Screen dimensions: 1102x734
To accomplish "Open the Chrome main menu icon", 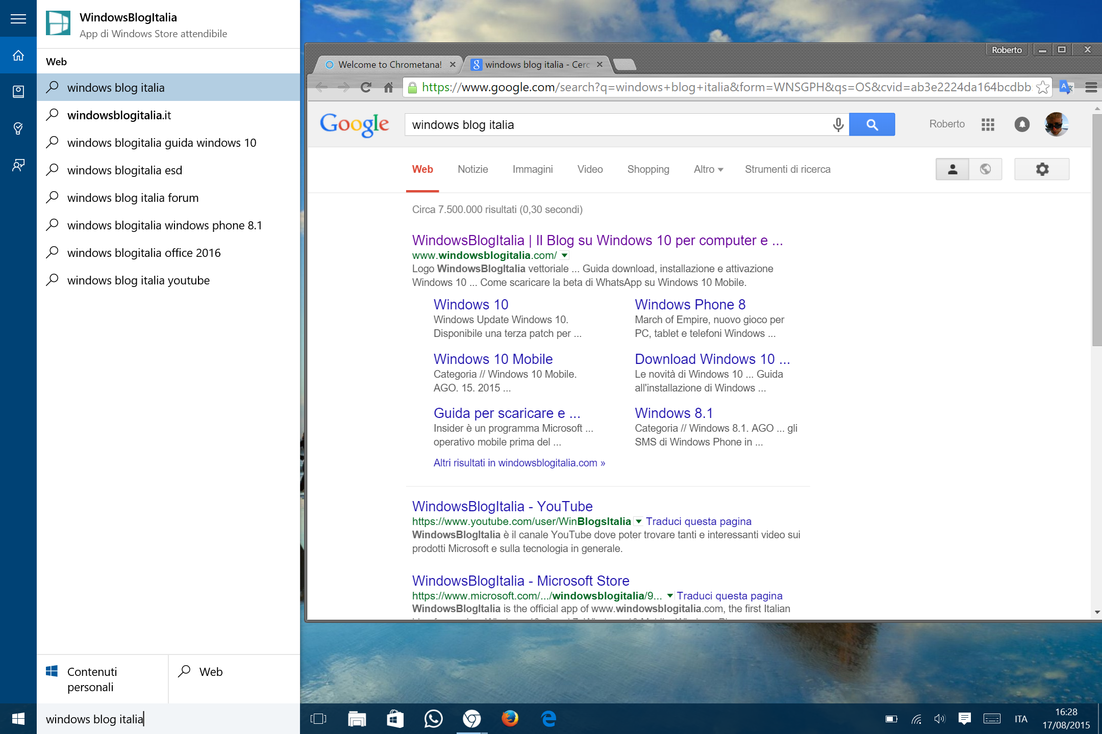I will 1091,88.
